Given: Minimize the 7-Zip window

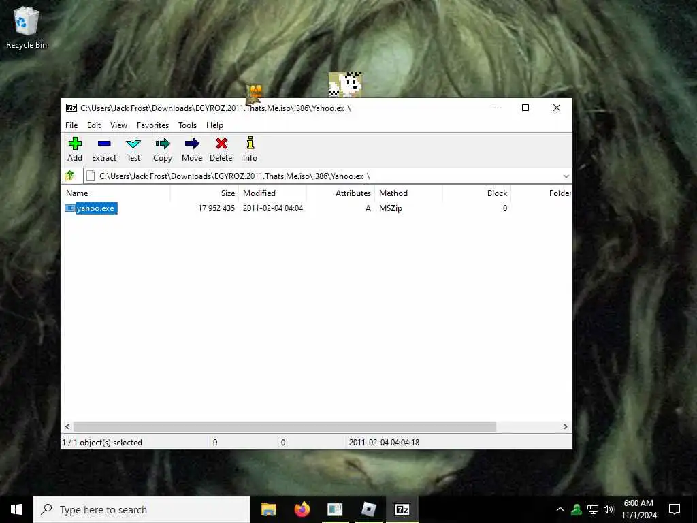Looking at the screenshot, I should 494,108.
